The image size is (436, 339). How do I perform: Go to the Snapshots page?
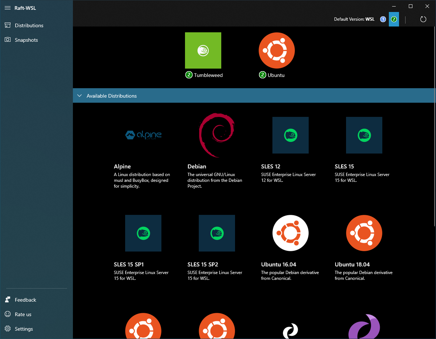[x=36, y=40]
